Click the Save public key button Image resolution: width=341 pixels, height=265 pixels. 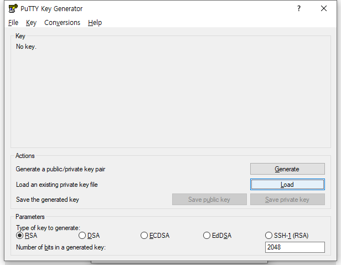pos(209,200)
